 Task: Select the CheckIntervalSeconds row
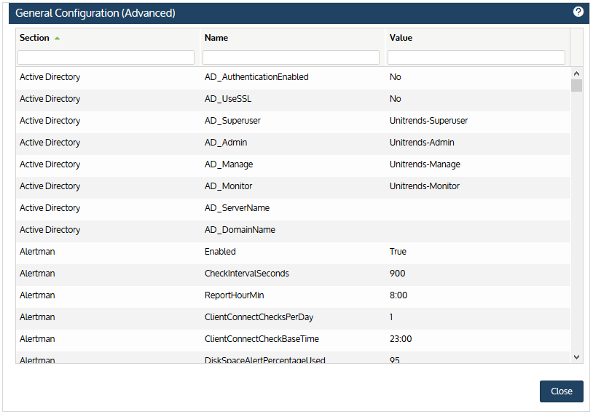point(293,274)
